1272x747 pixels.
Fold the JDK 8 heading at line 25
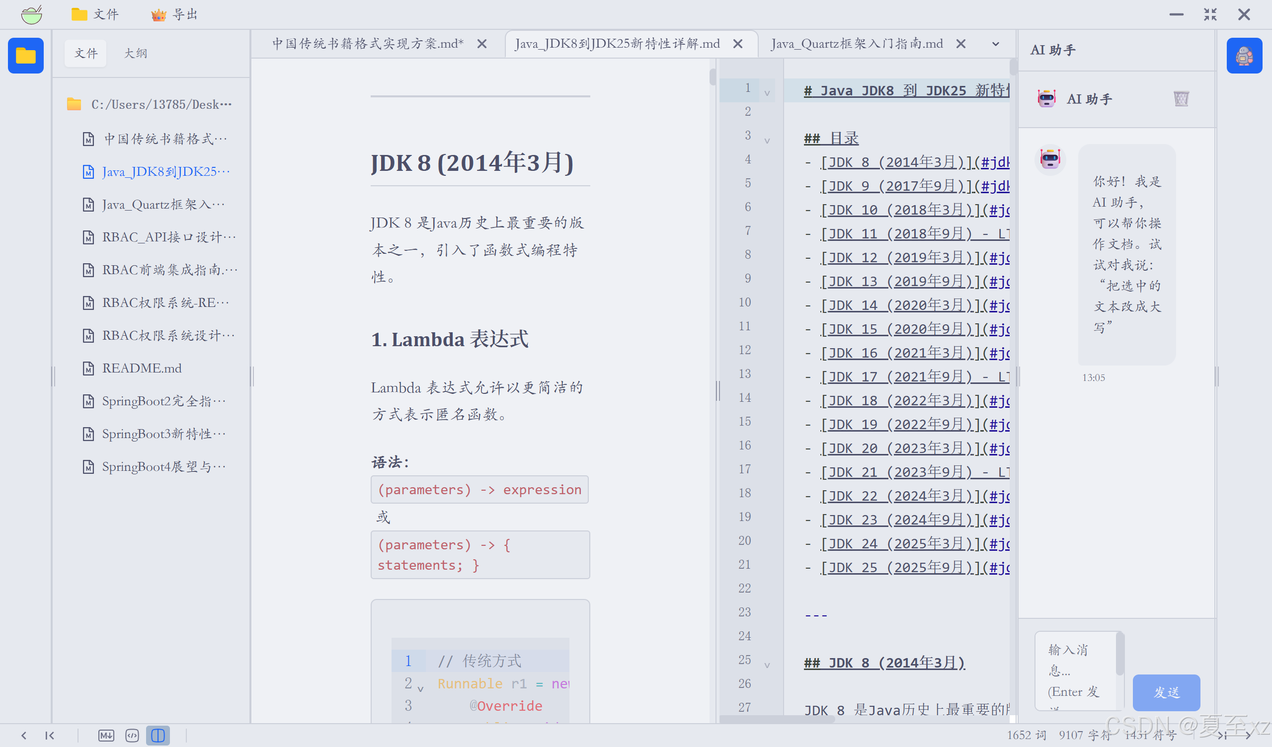click(767, 665)
